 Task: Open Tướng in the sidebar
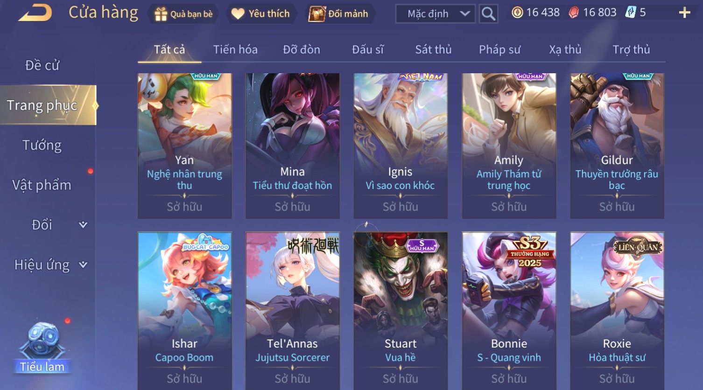pyautogui.click(x=42, y=146)
